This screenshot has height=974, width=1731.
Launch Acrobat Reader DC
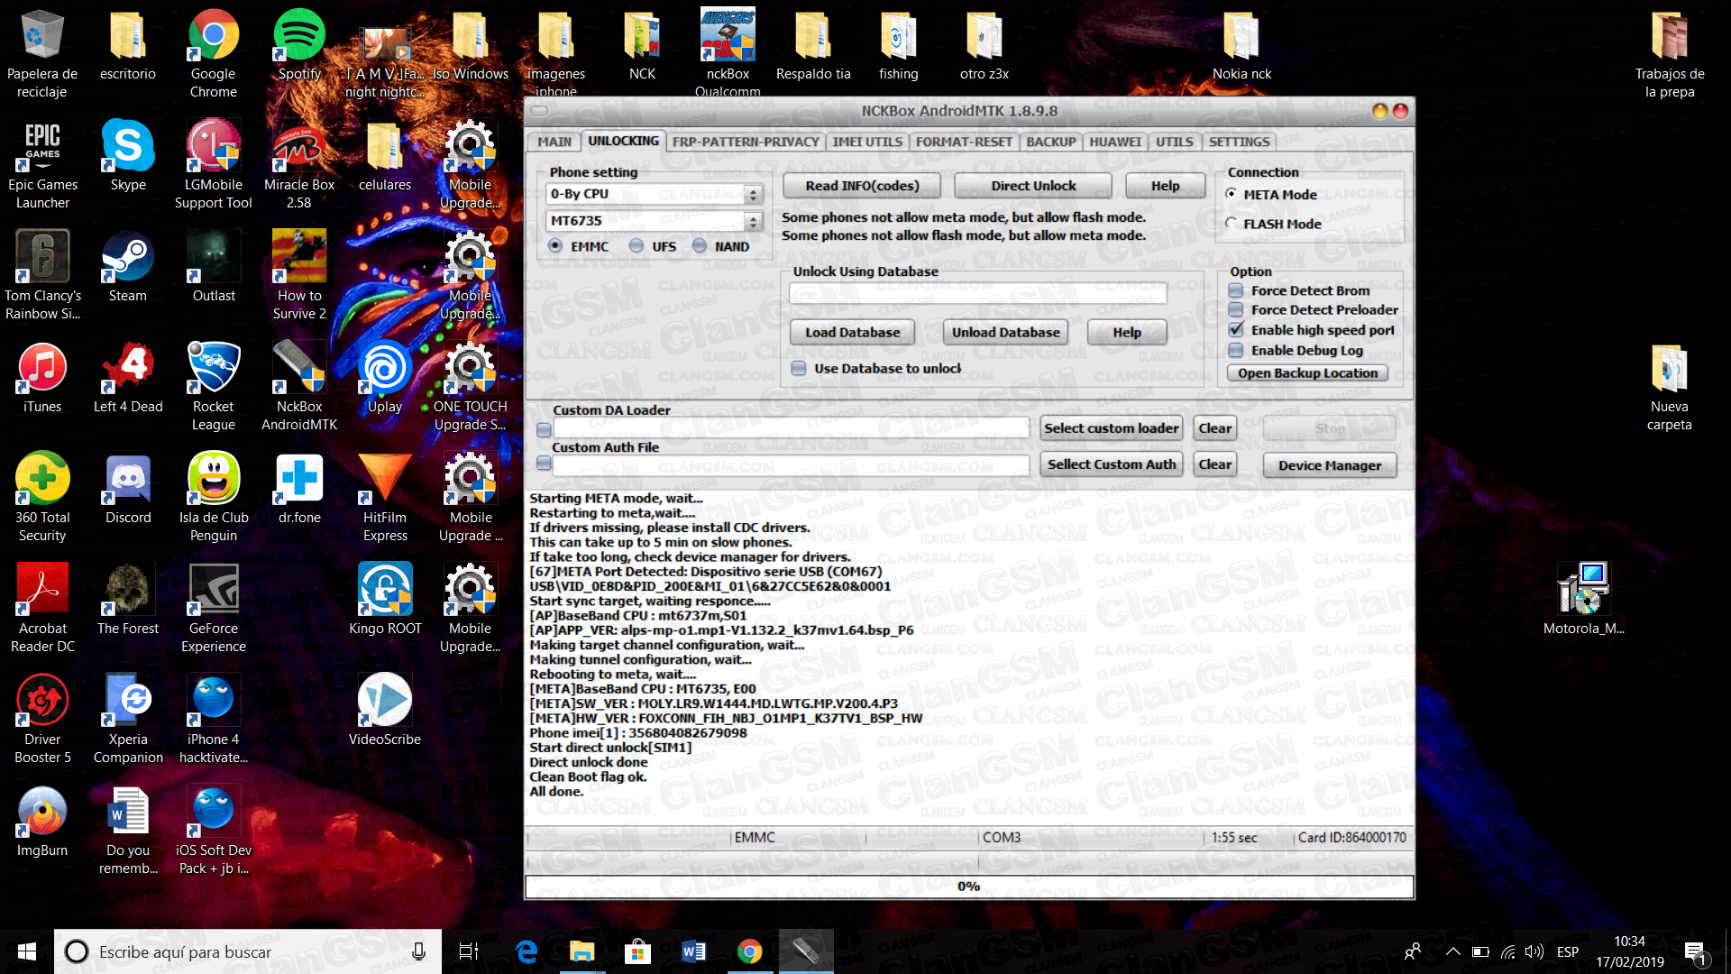click(x=42, y=609)
